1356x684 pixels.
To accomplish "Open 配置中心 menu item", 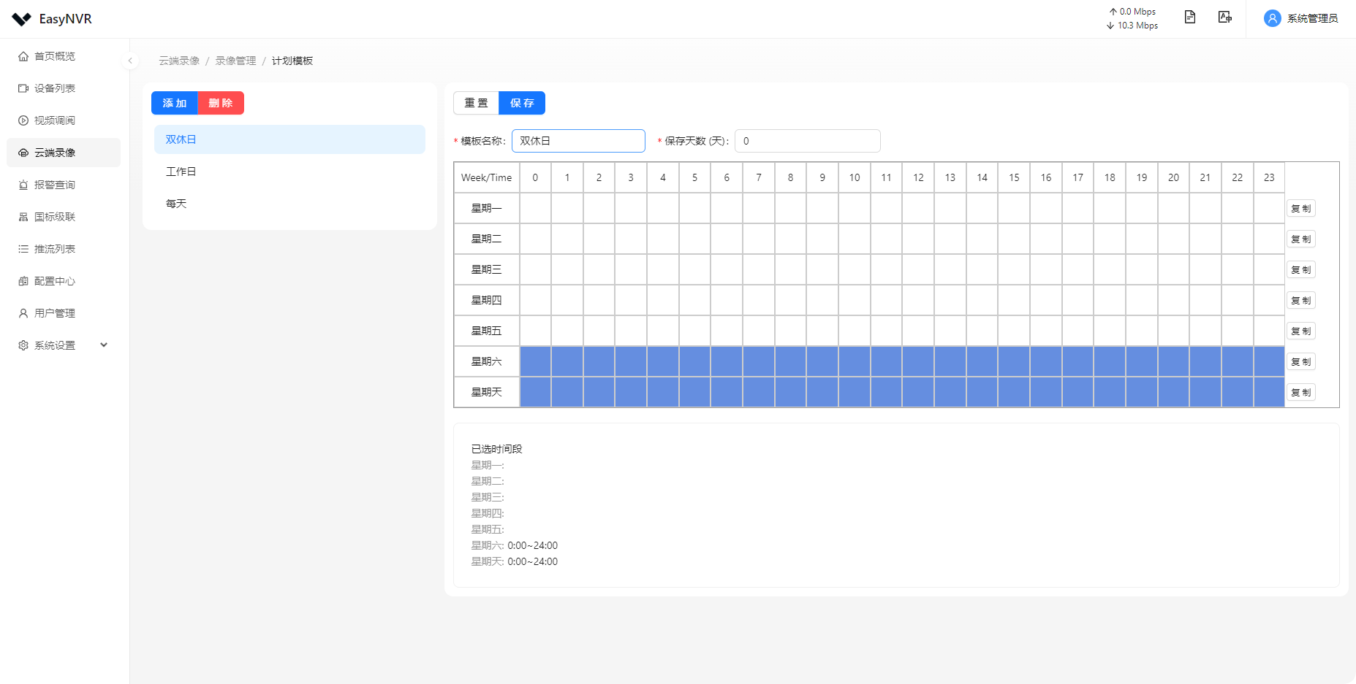I will click(64, 281).
